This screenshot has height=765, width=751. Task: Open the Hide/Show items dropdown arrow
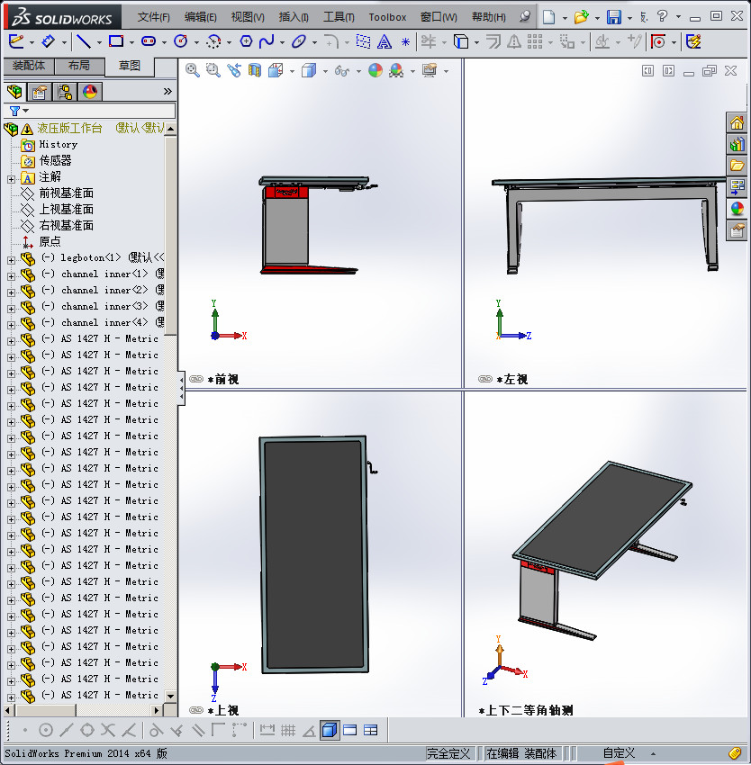click(359, 72)
